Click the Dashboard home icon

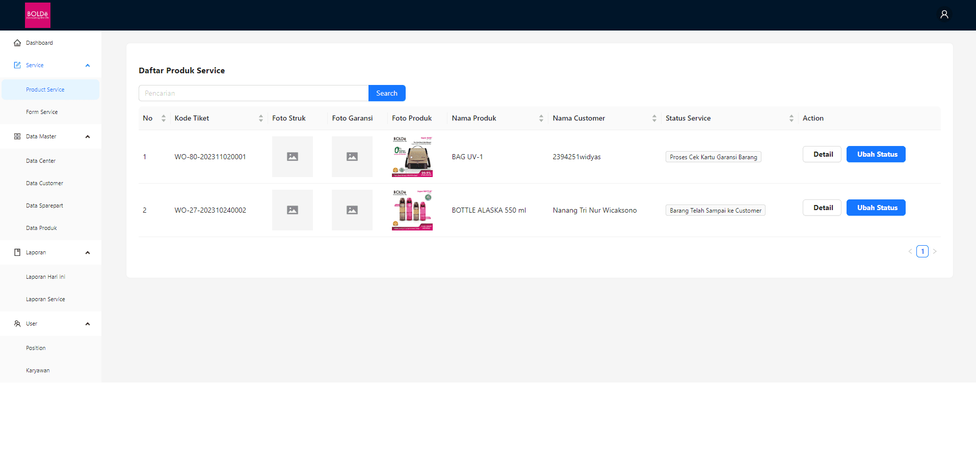(x=17, y=43)
